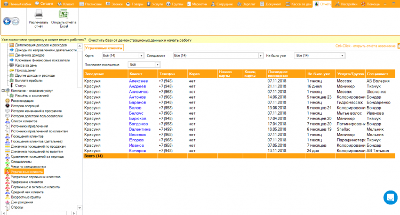
Task: Collapse the 'Компании - оказание услуг' tree node
Action: click(x=2, y=90)
